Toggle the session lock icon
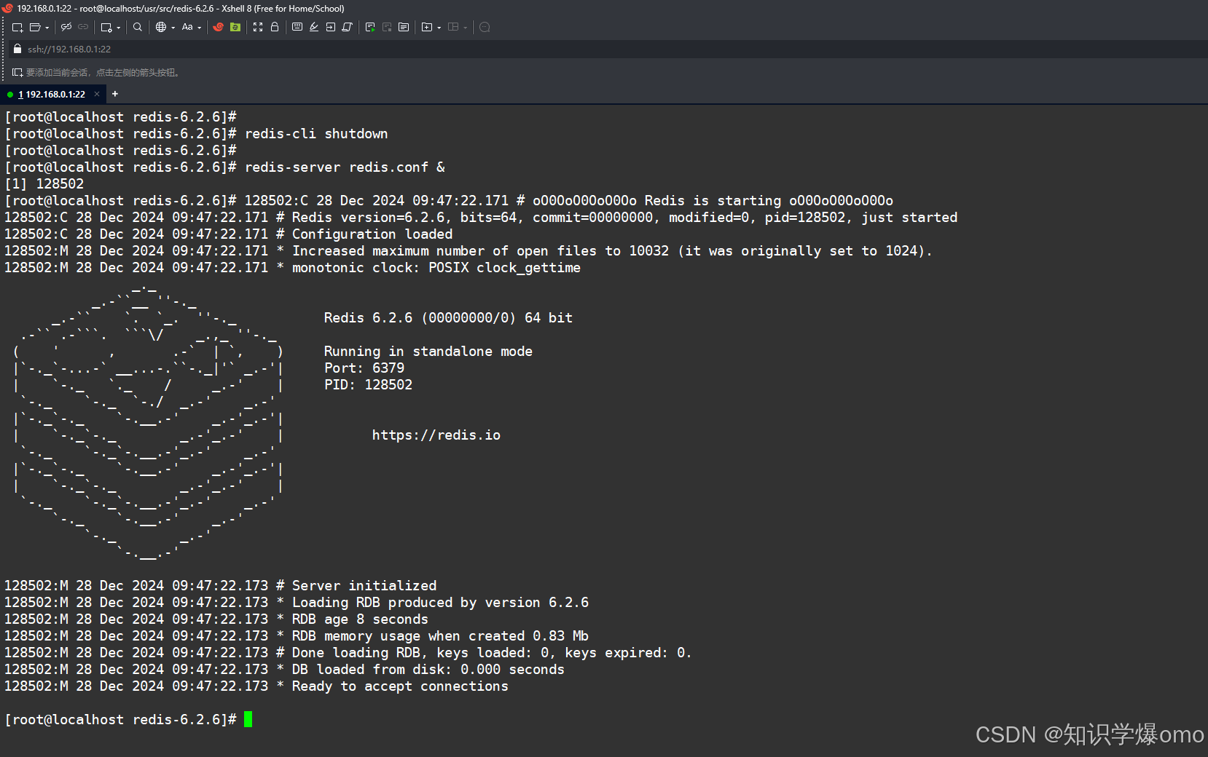The image size is (1208, 757). point(275,27)
